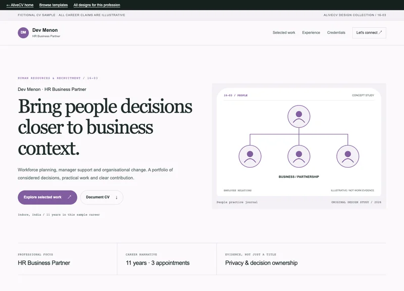
Task: Click the download arrow on Document CV
Action: 117,198
